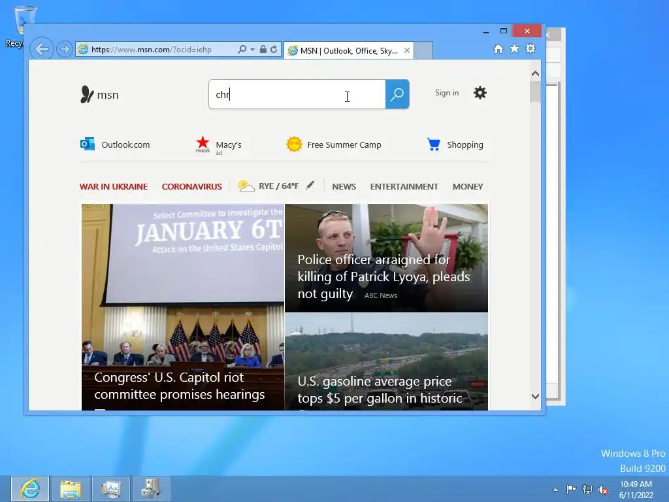Maximize the Internet Explorer window
This screenshot has width=669, height=502.
(504, 31)
